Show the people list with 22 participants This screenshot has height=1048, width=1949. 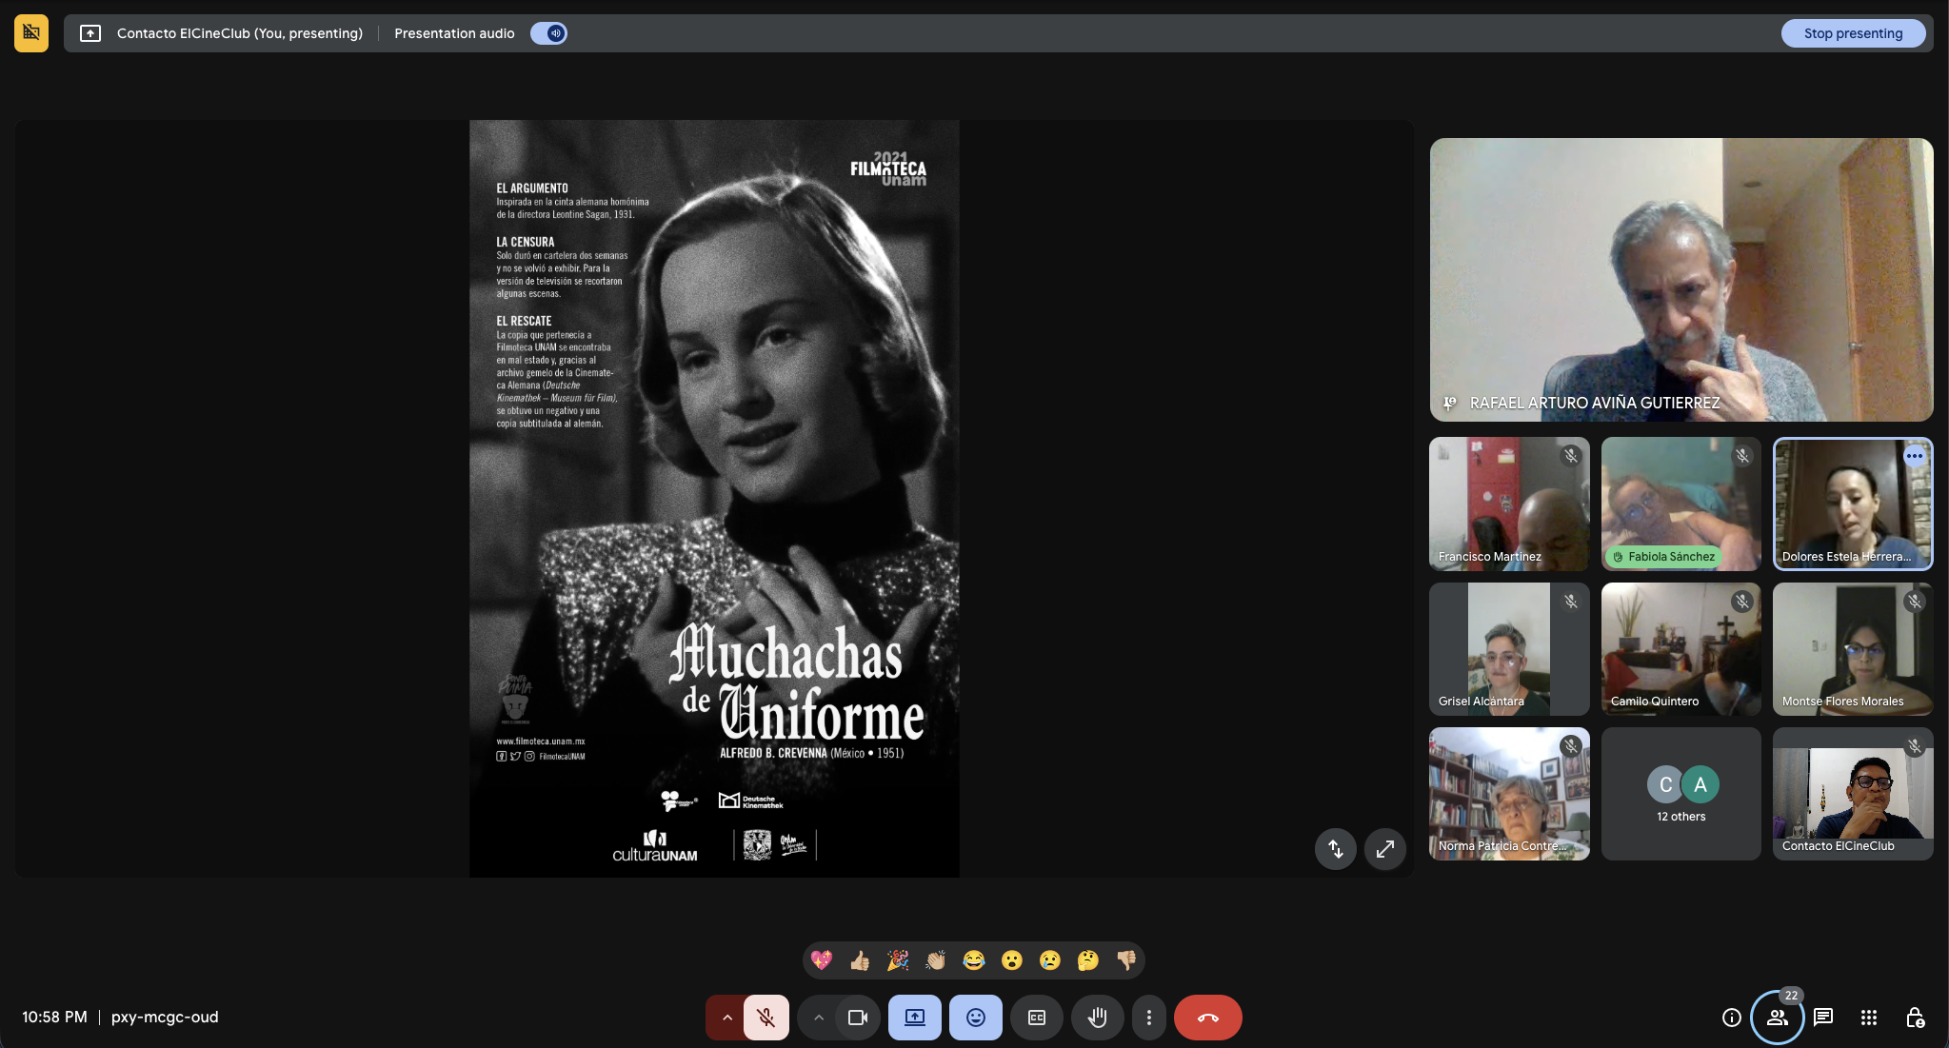1778,1018
